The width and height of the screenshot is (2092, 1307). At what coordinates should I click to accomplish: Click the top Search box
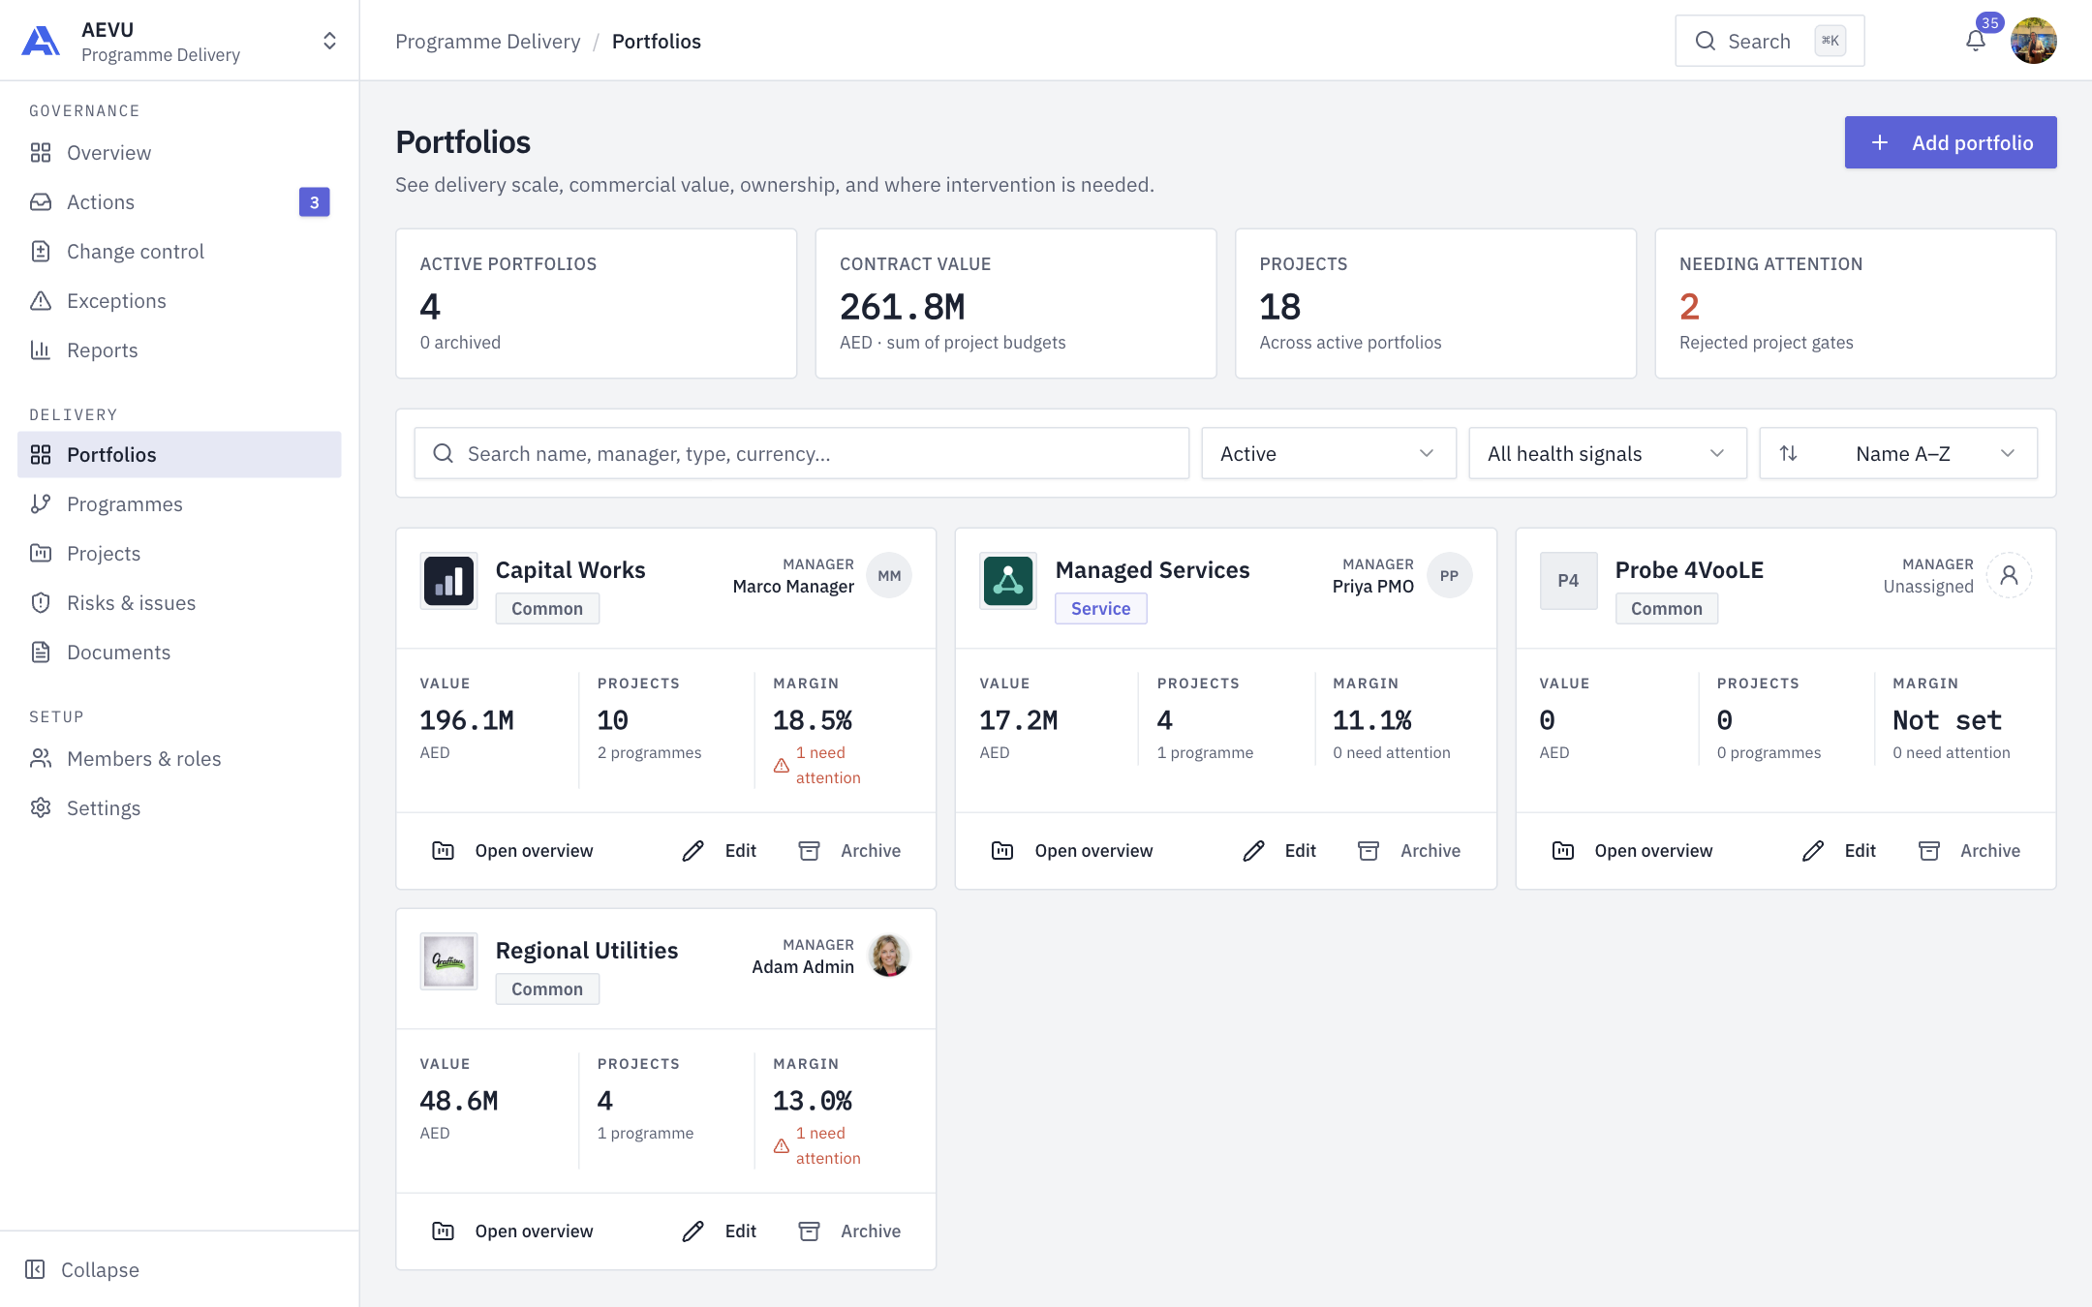[1769, 41]
